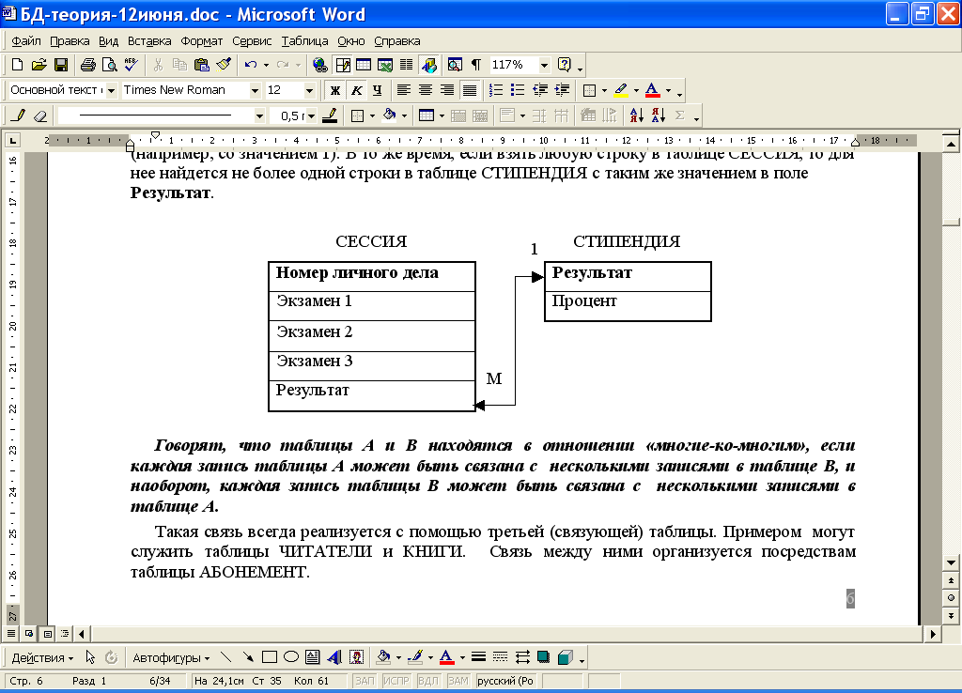
Task: Click the highlight color marker
Action: pyautogui.click(x=621, y=90)
